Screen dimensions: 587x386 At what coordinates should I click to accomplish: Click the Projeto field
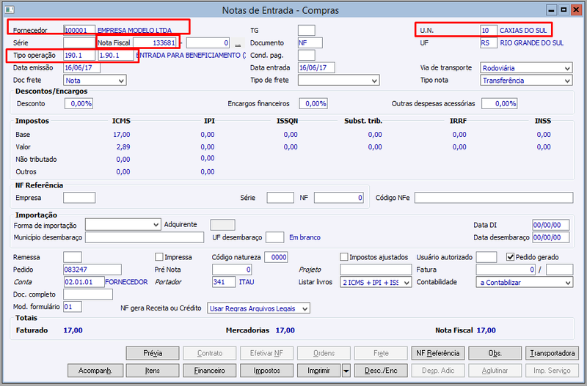point(376,270)
